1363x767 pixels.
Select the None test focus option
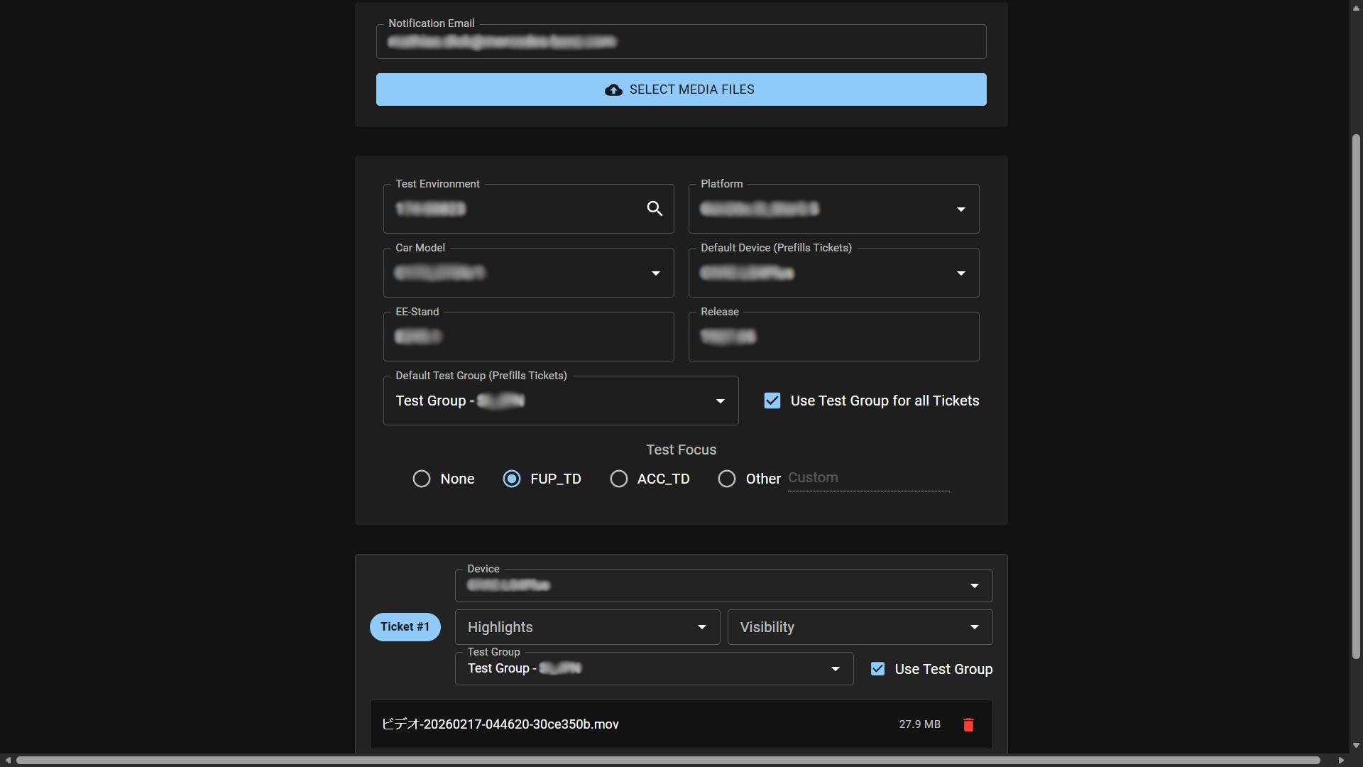[421, 479]
